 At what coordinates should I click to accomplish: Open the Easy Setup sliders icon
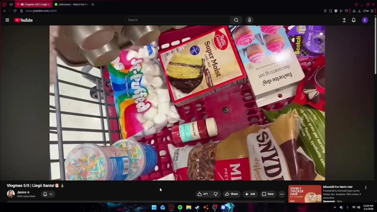tap(372, 11)
